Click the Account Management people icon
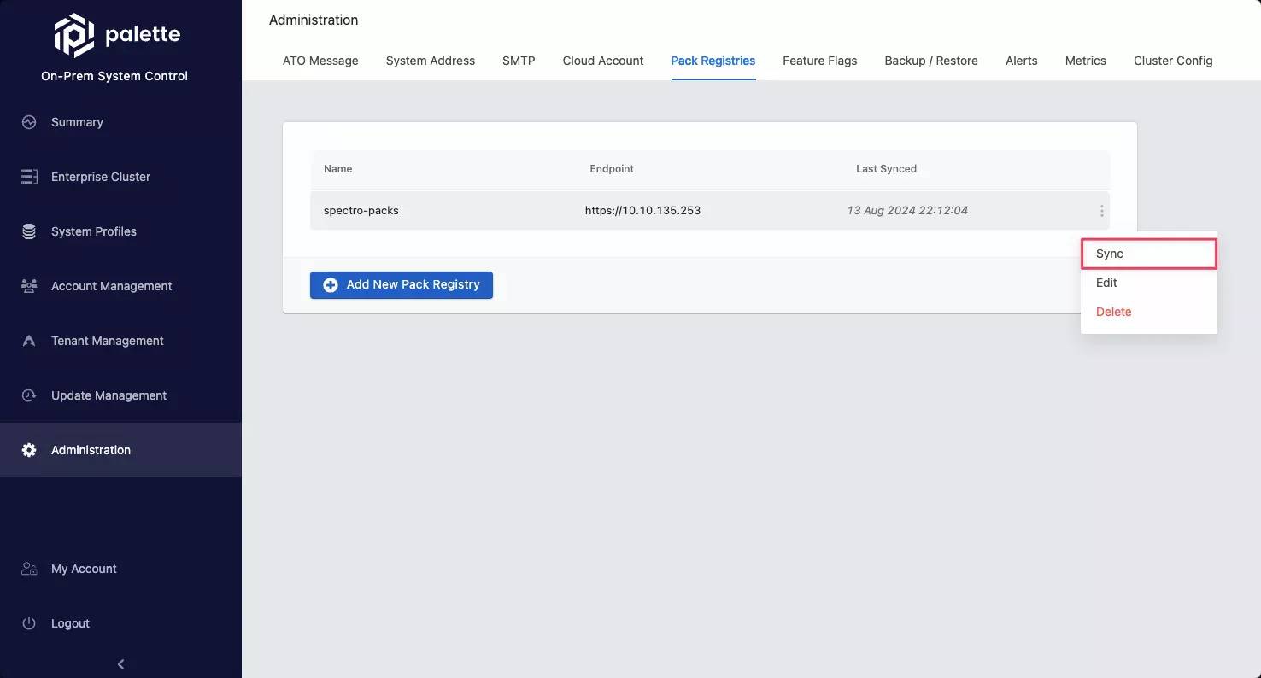 click(29, 286)
